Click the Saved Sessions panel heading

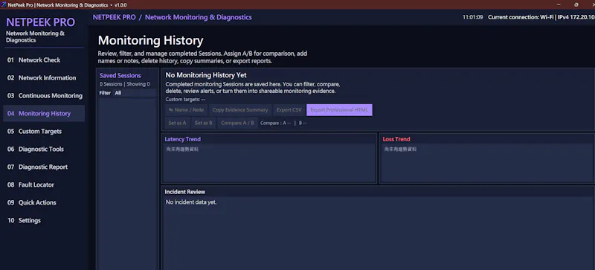point(120,76)
